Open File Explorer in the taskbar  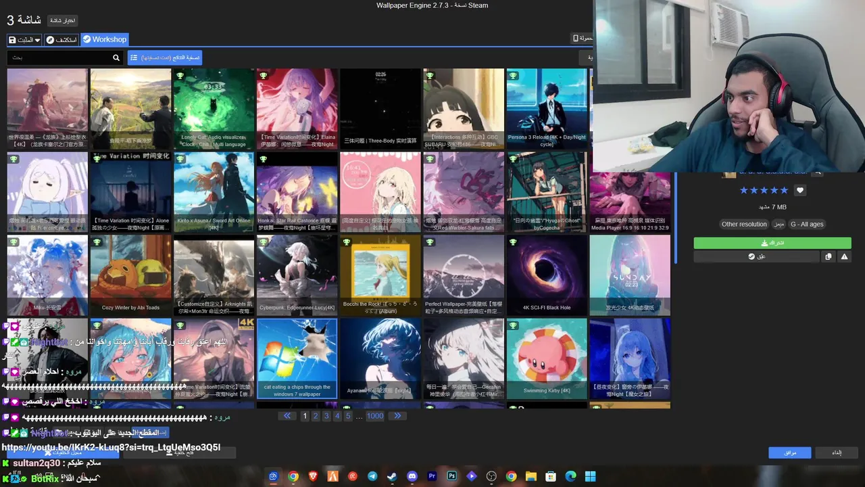coord(530,476)
